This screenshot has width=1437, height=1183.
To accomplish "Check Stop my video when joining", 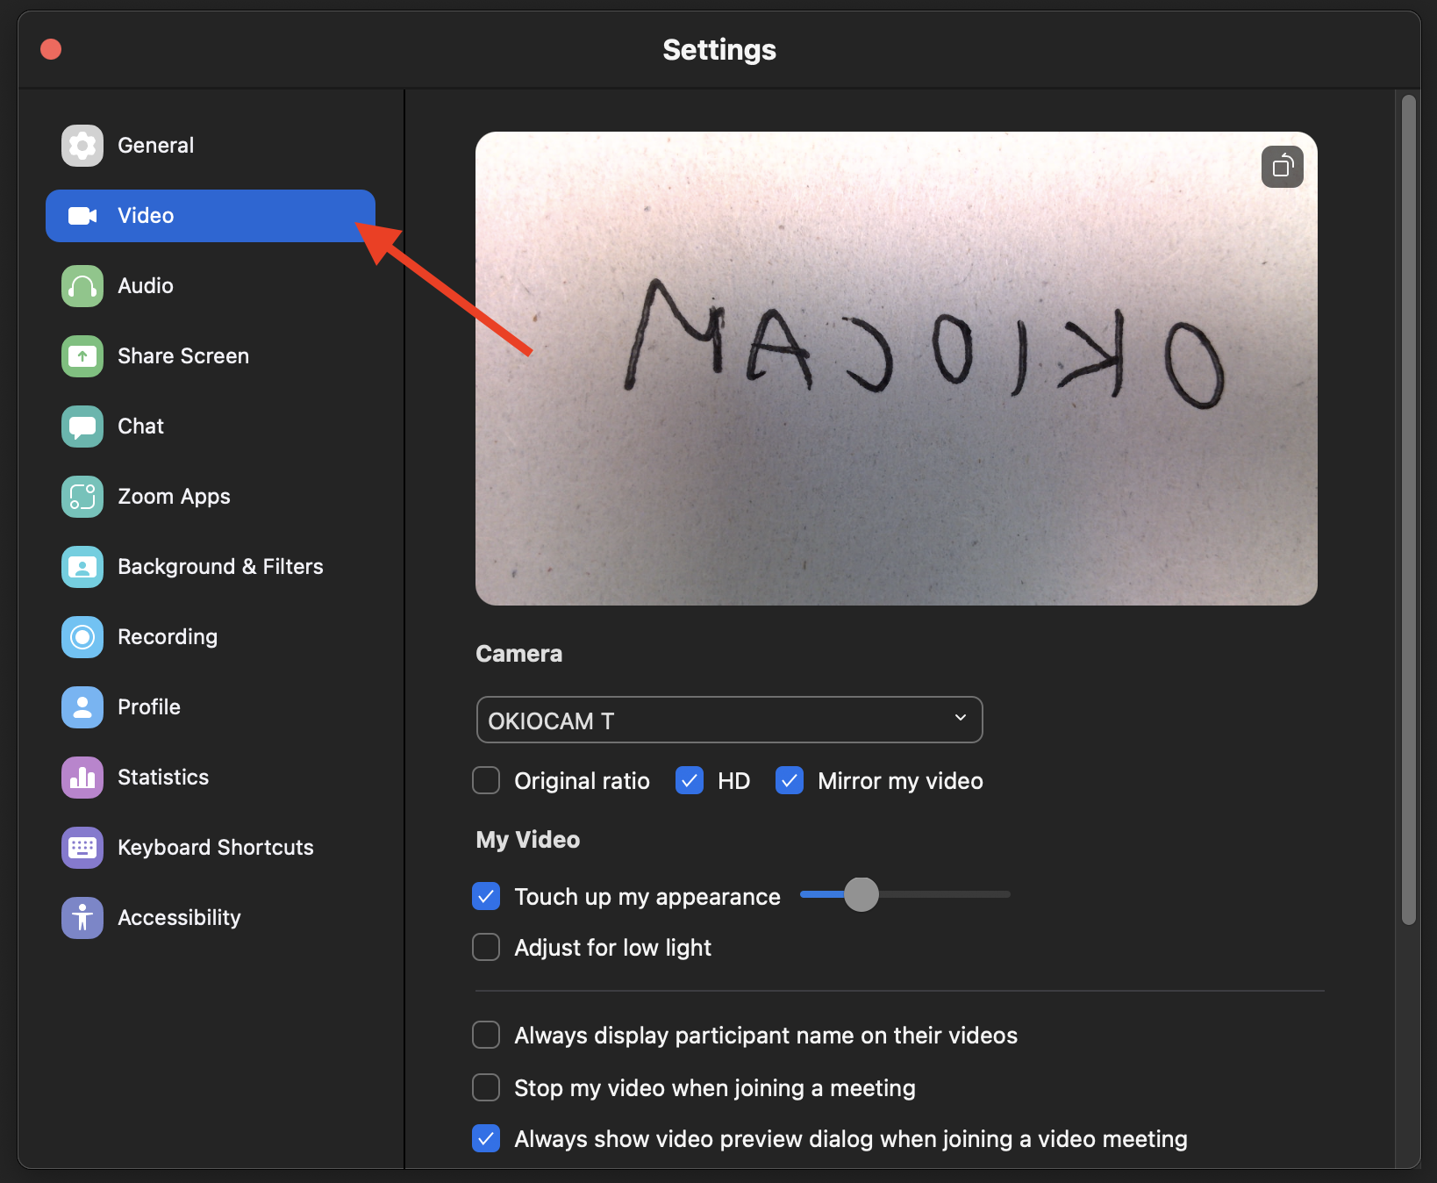I will coord(486,1087).
